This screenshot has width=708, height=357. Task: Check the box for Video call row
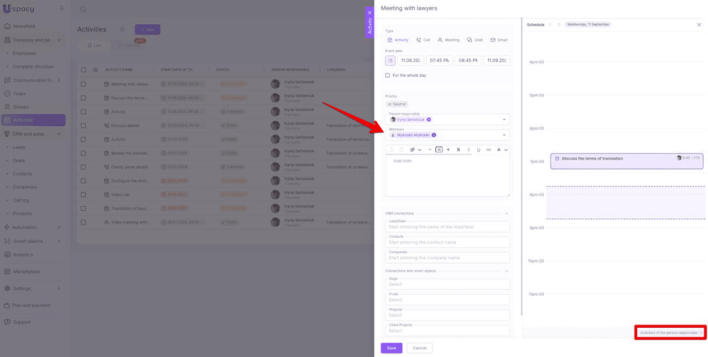[84, 195]
